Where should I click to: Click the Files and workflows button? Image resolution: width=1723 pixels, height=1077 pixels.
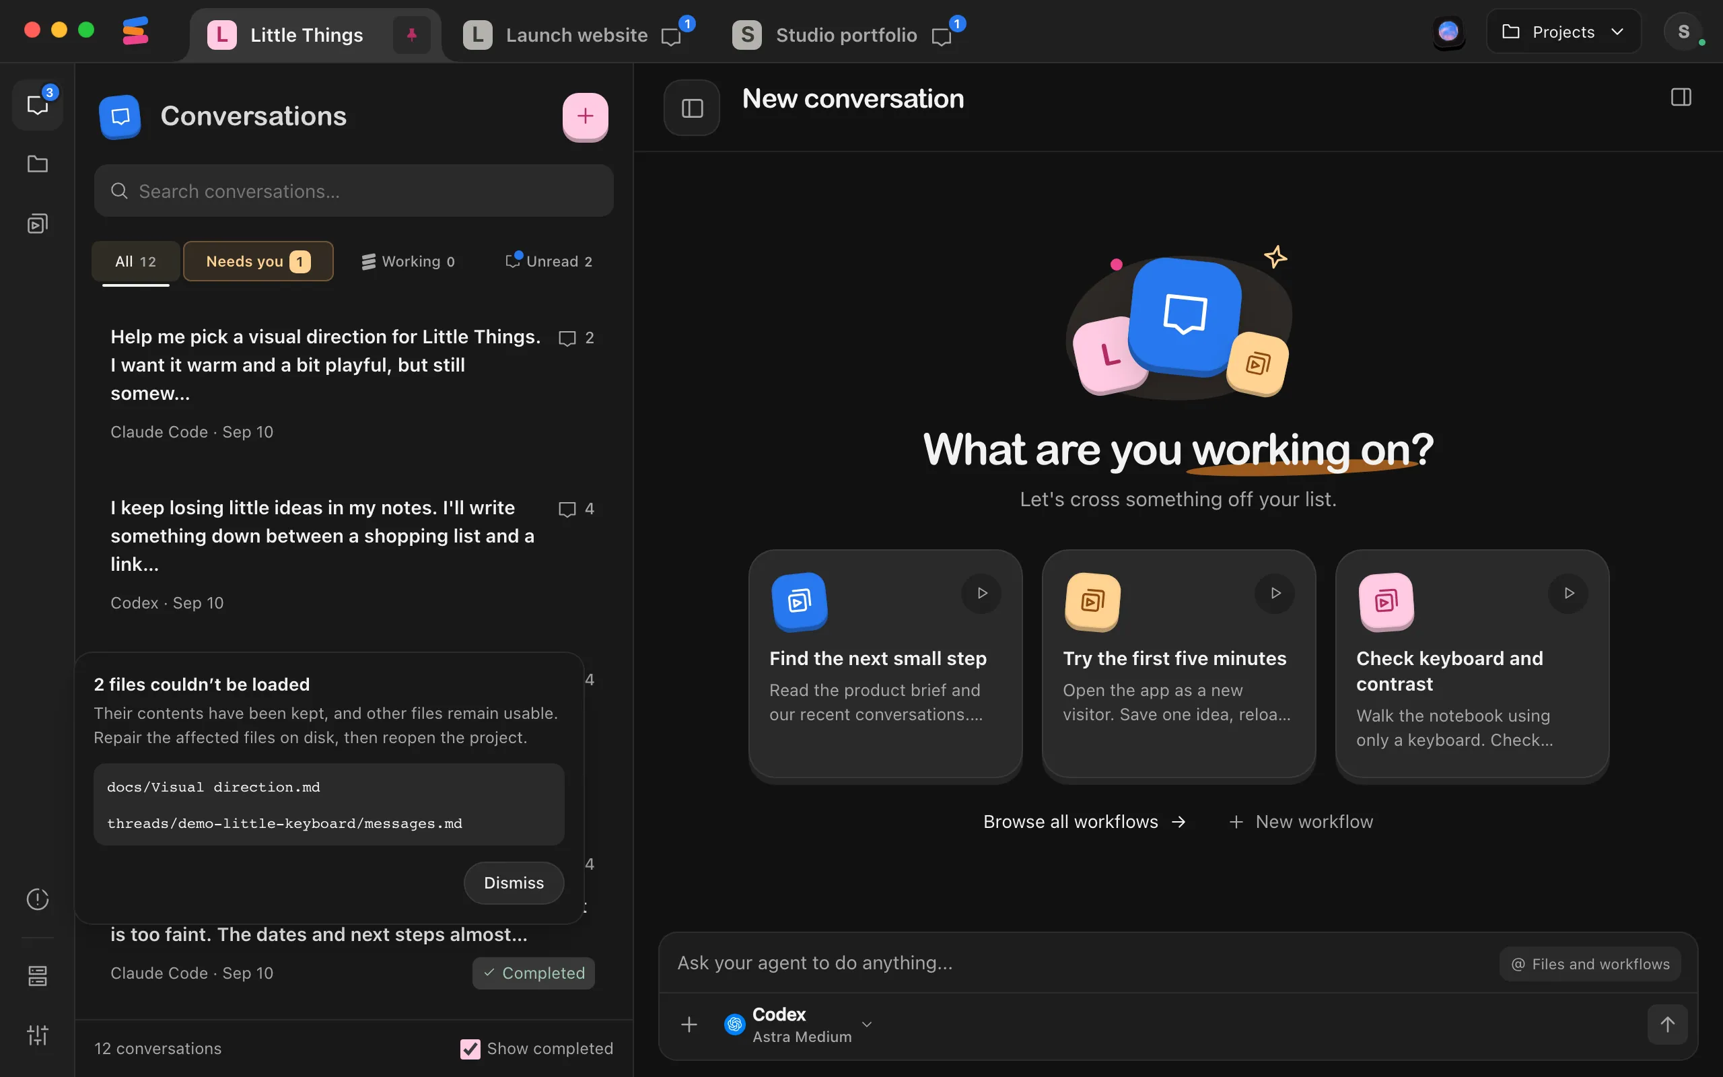tap(1590, 964)
